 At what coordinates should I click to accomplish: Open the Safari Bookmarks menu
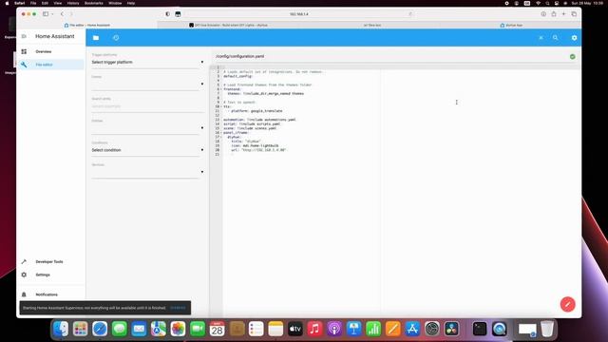(x=94, y=3)
